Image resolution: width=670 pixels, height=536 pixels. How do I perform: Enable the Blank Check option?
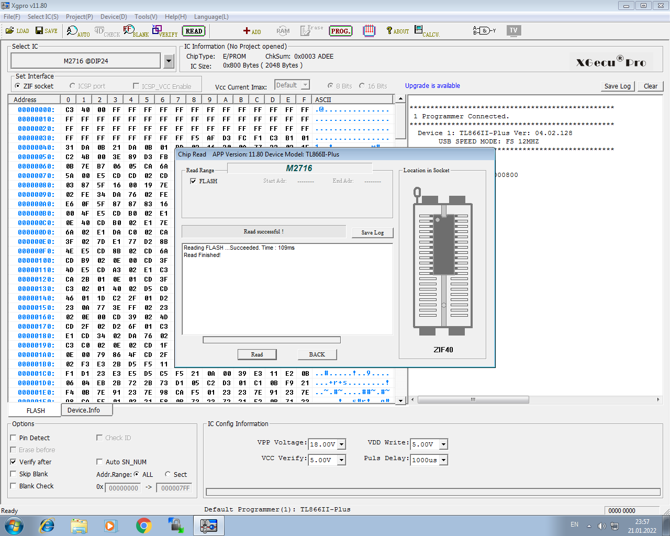tap(13, 486)
